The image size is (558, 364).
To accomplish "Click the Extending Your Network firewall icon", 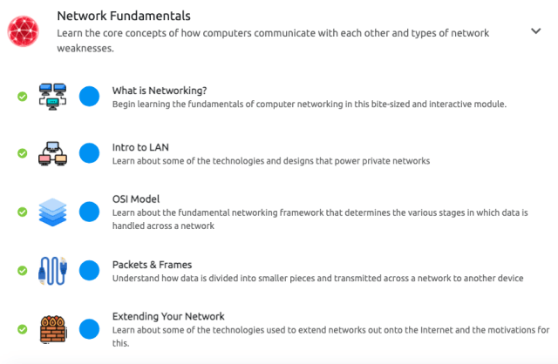I will (x=52, y=329).
